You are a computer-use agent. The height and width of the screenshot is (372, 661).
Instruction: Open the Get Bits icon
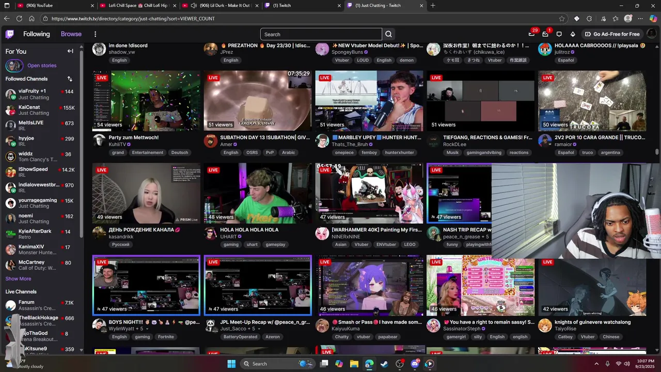coord(573,34)
